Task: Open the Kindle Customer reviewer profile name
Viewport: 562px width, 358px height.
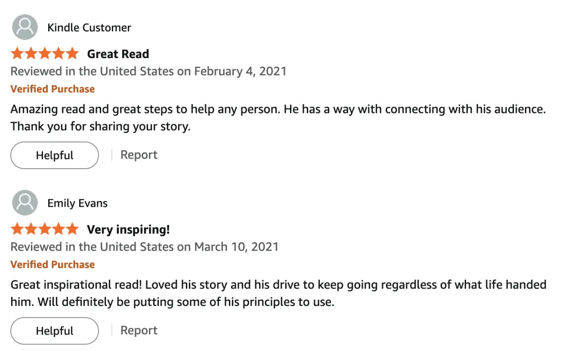Action: [x=89, y=28]
